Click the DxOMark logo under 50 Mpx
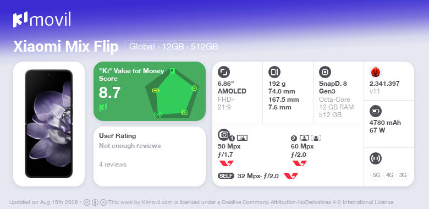The height and width of the screenshot is (209, 429). coord(226,163)
